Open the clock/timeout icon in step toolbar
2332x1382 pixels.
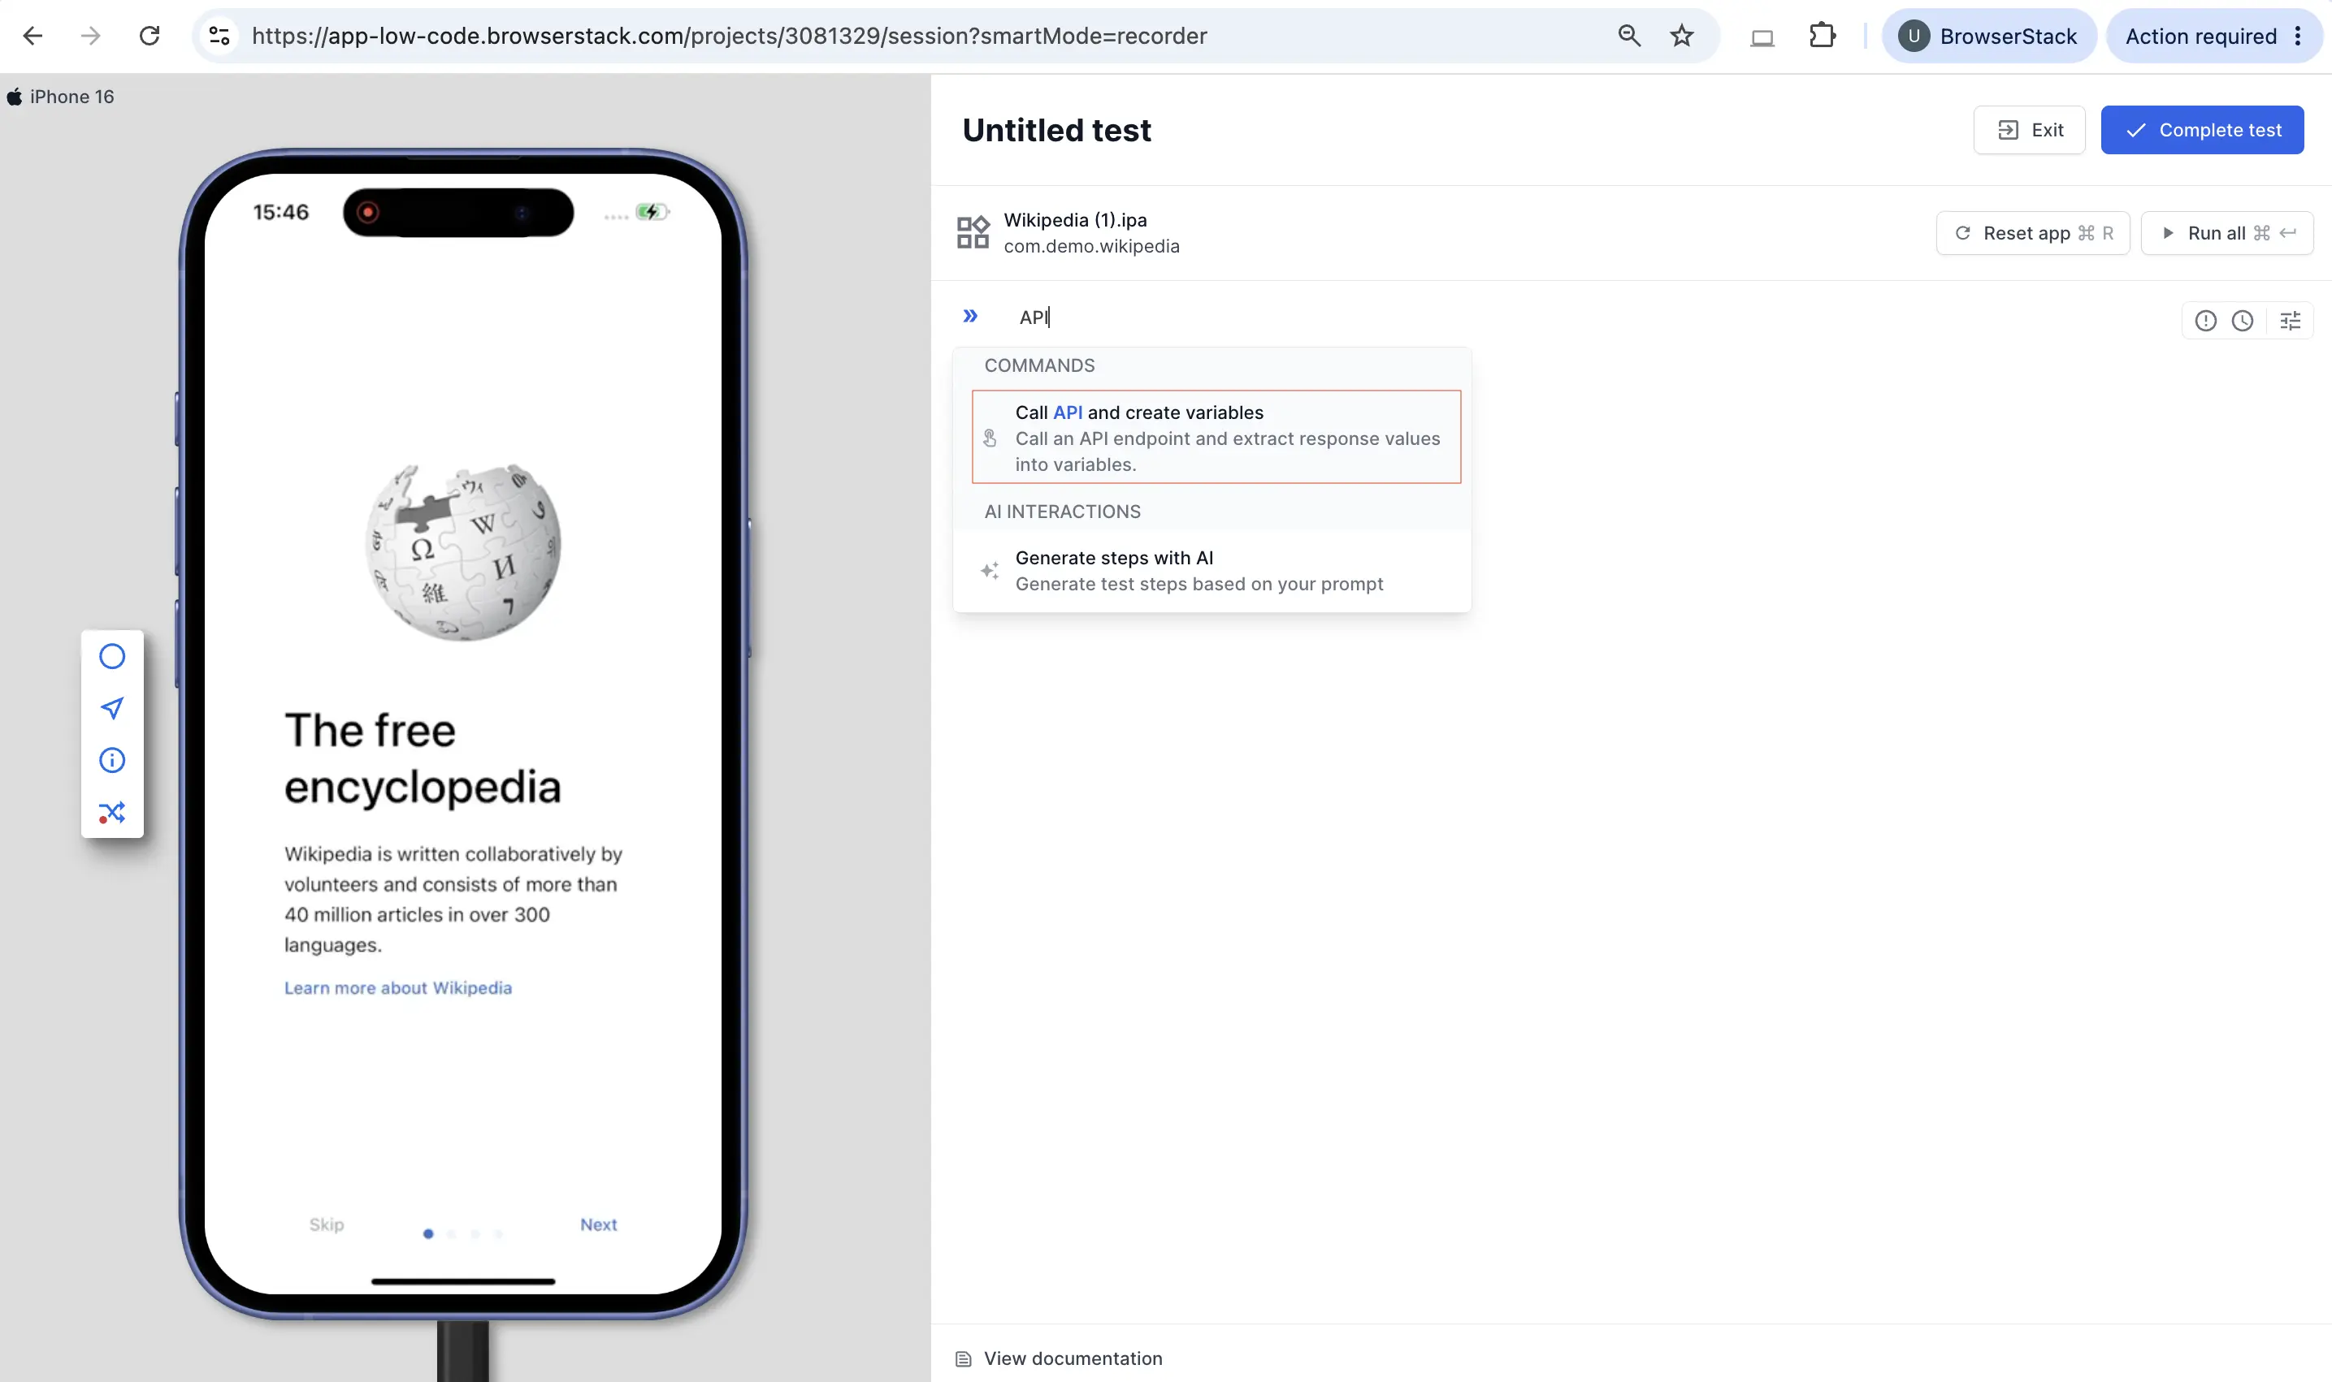coord(2243,322)
